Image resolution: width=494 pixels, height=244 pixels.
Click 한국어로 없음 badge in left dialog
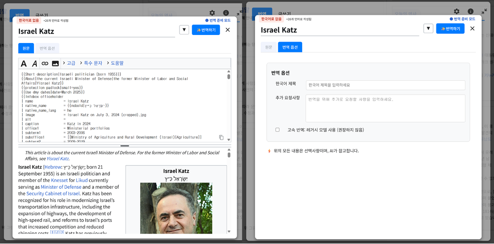pyautogui.click(x=29, y=20)
